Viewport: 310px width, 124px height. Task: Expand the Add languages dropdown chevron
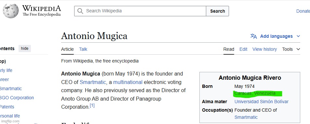298,36
